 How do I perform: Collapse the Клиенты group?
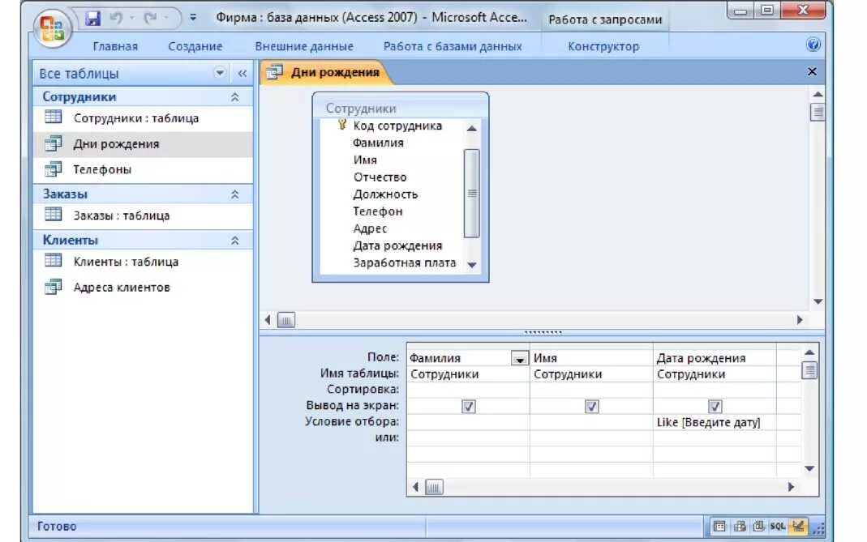tap(234, 241)
